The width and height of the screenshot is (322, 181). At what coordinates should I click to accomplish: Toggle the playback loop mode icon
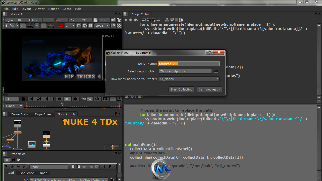pos(97,99)
